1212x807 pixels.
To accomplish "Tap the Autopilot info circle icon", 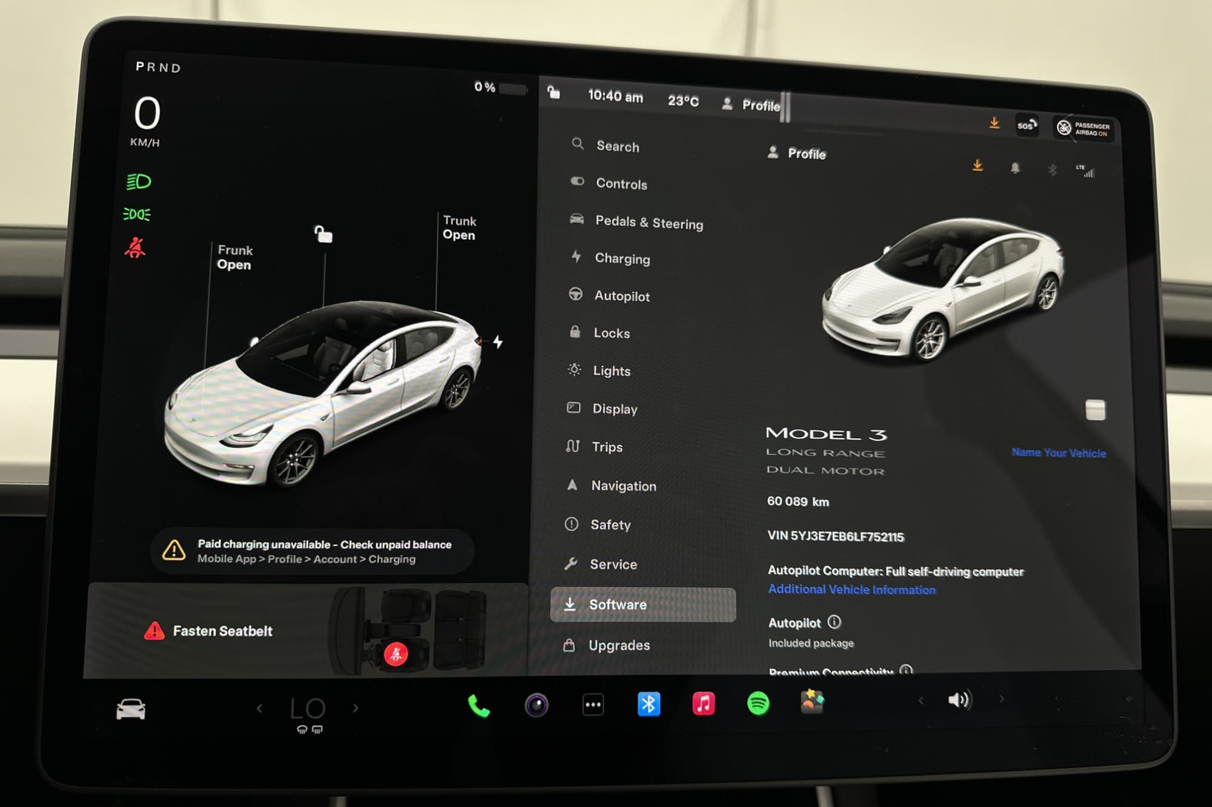I will click(834, 622).
